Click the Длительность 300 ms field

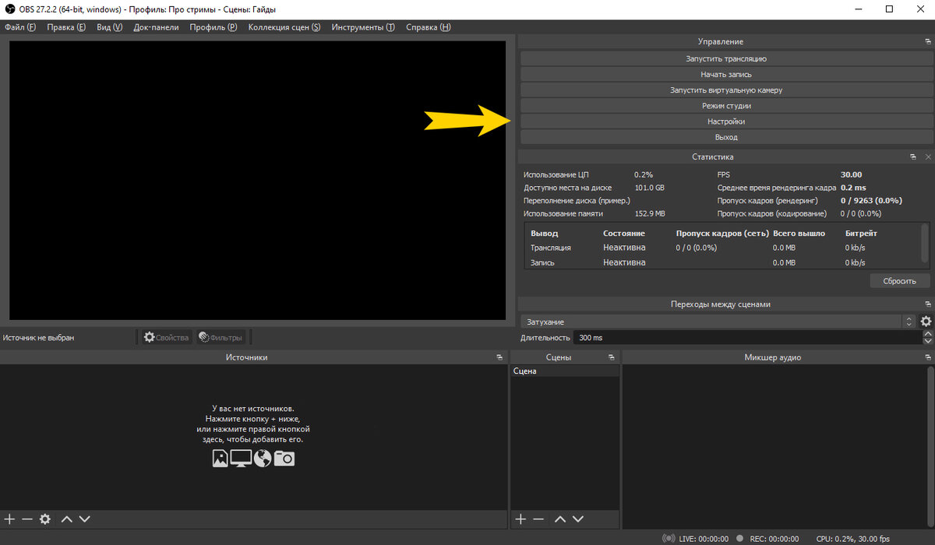(x=747, y=338)
